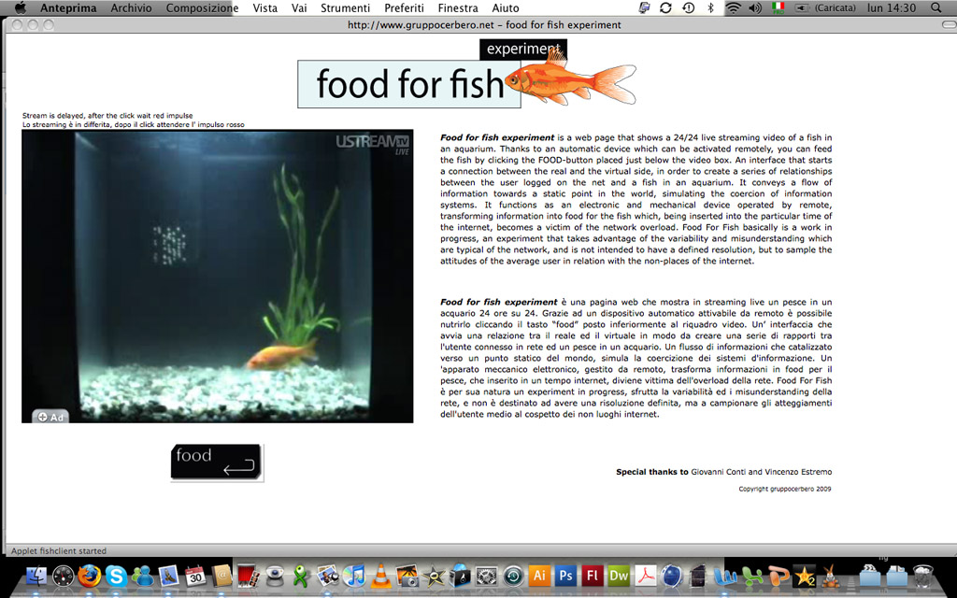Click the Spotlight magnifier in the menu bar
This screenshot has width=957, height=598.
936,7
